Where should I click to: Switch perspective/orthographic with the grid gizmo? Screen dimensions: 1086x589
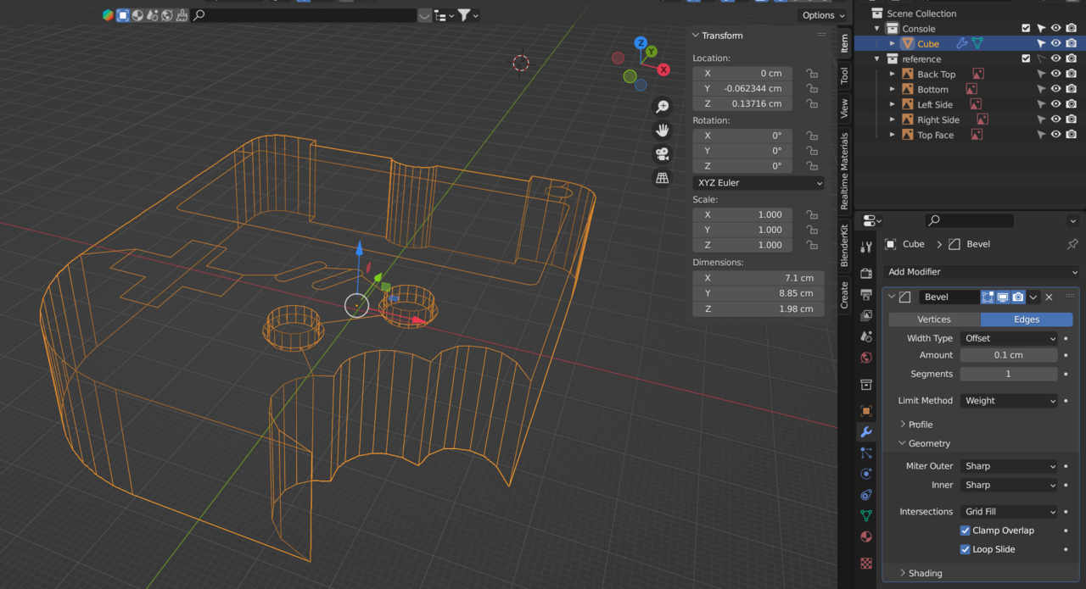(663, 178)
